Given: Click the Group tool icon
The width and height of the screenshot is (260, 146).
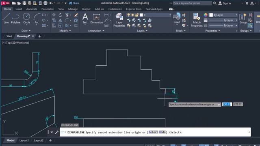Looking at the screenshot, I should [x=243, y=18].
